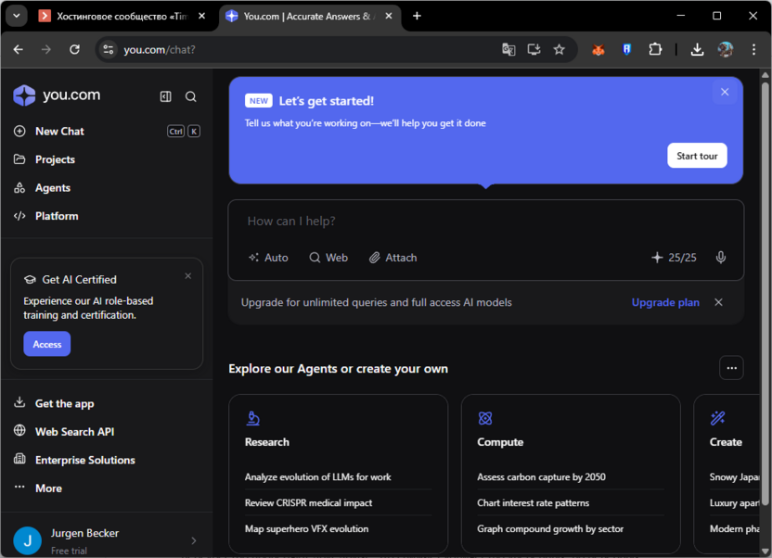Open New Chat menu item
The height and width of the screenshot is (558, 772).
(107, 132)
